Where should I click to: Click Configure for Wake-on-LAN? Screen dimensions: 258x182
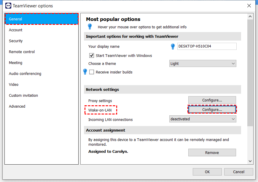(x=212, y=109)
